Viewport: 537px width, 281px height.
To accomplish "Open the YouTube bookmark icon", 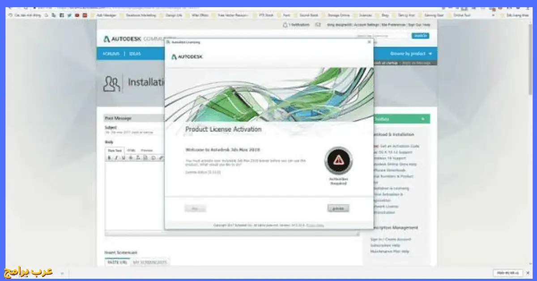I will [x=77, y=15].
